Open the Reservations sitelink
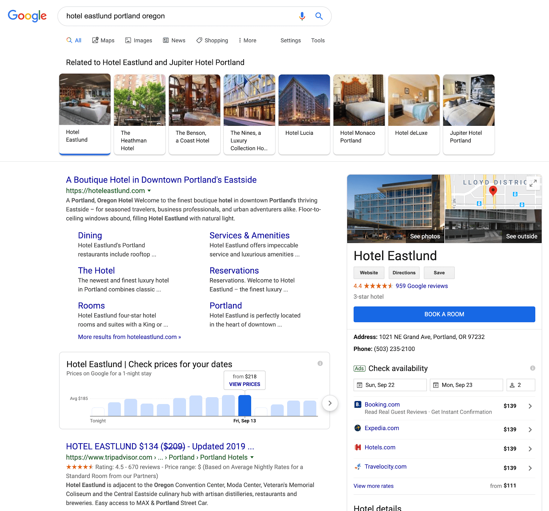The width and height of the screenshot is (549, 511). 234,270
